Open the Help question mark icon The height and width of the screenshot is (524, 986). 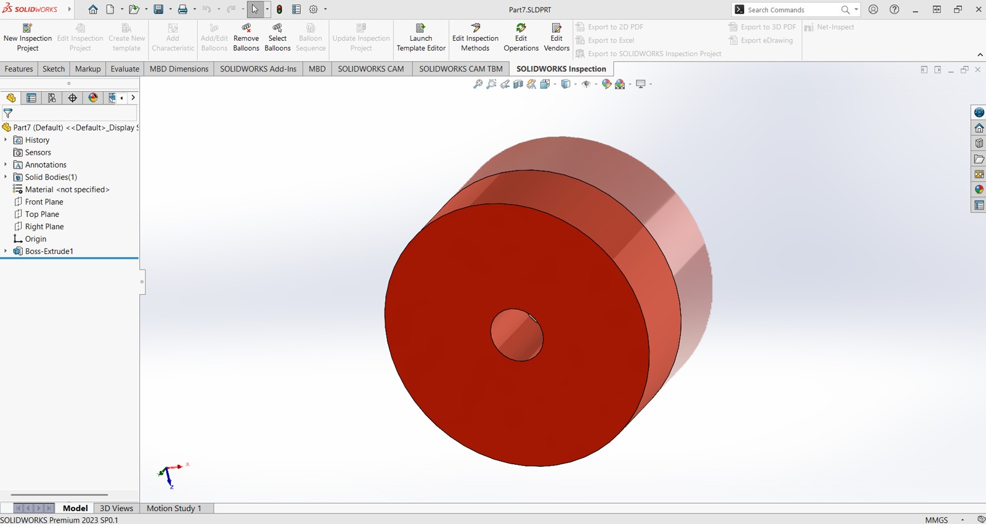[x=894, y=9]
